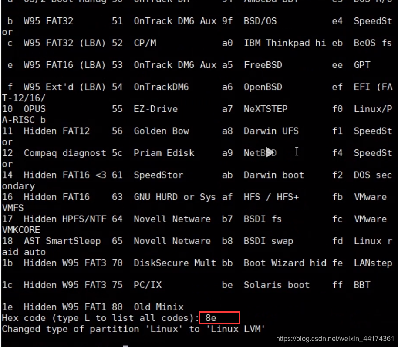Click the '8e' hex code entry
The width and height of the screenshot is (398, 347).
211,318
